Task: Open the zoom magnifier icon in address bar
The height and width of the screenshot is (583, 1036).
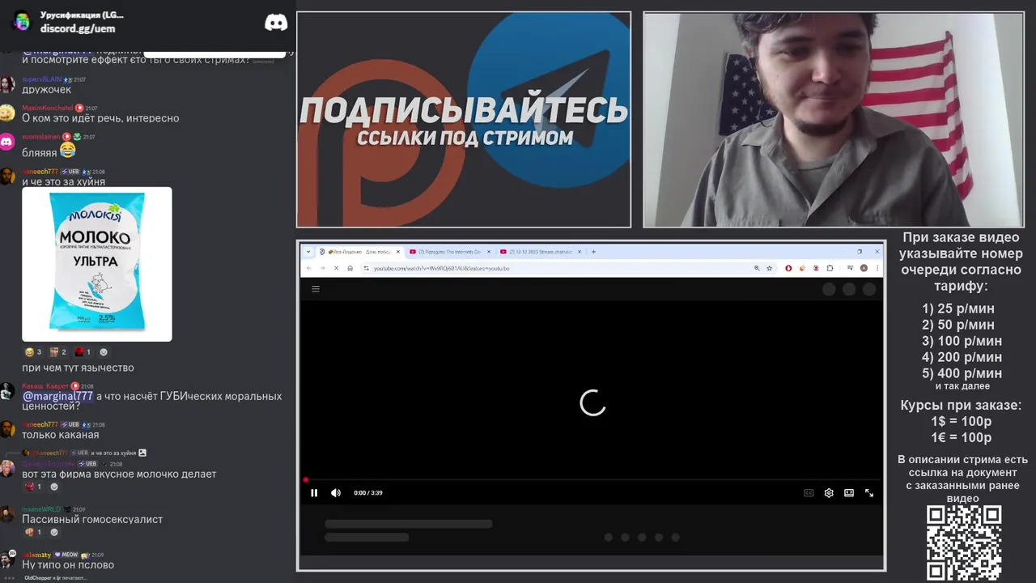Action: (757, 268)
